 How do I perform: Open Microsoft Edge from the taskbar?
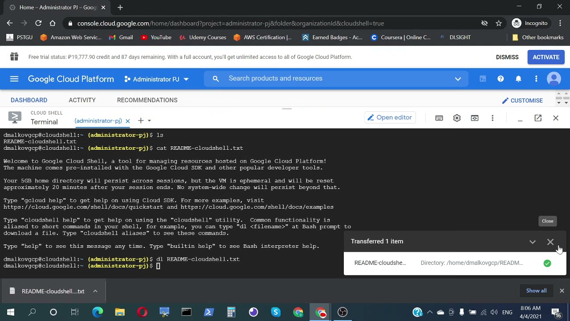point(98,312)
